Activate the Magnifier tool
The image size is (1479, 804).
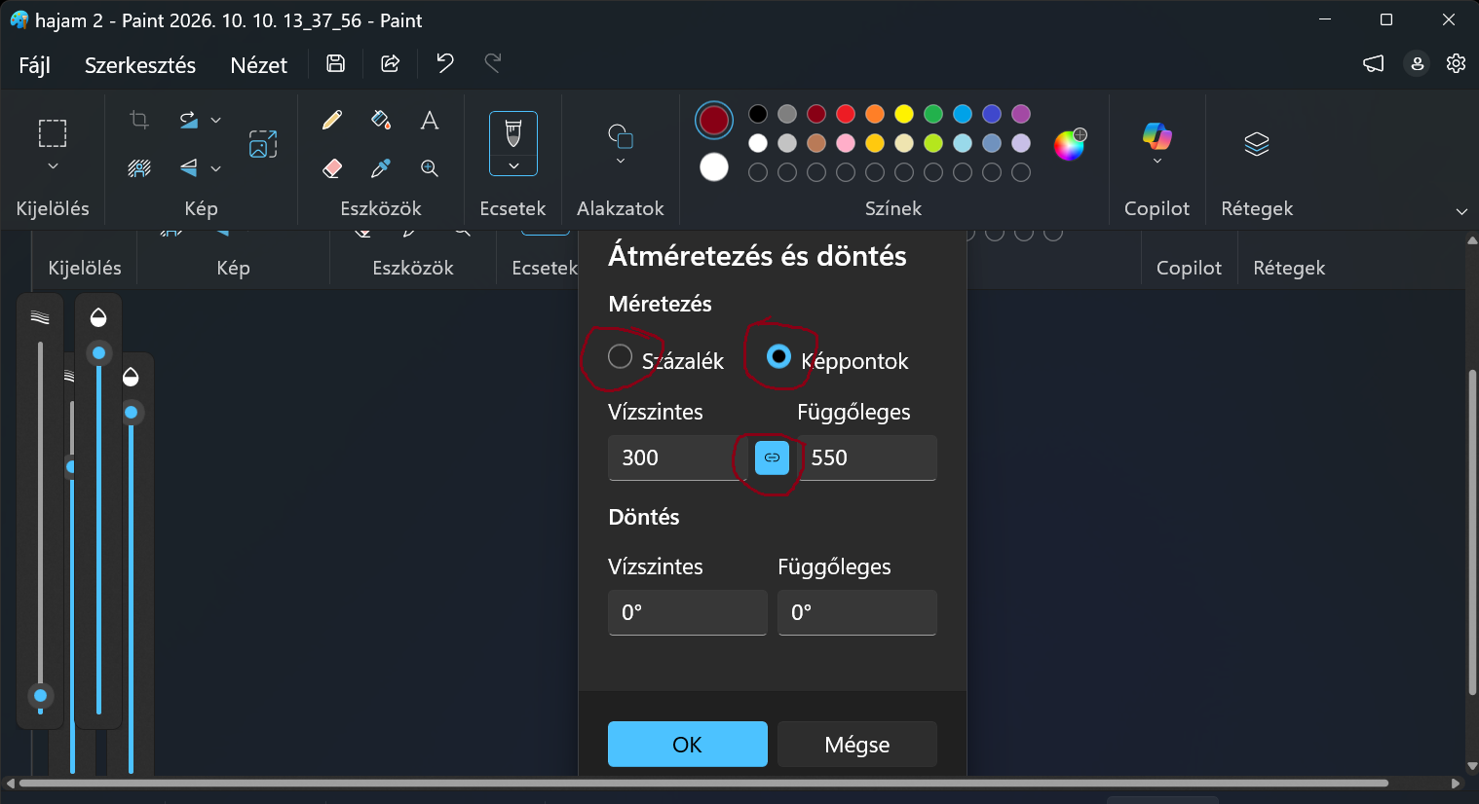point(430,168)
